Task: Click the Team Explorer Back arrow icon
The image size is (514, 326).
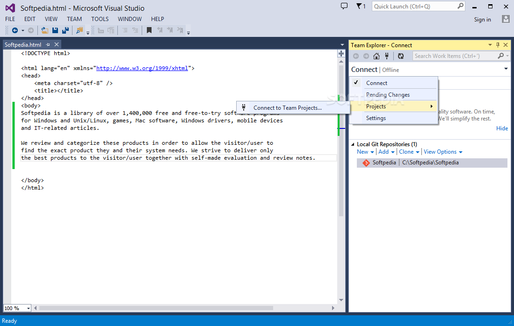Action: (356, 56)
